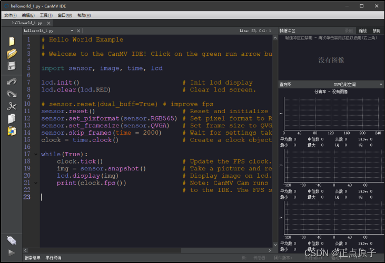Click the 帧缓冲区 frame buffer panel title
Screen dimensions: 385x263
point(287,31)
